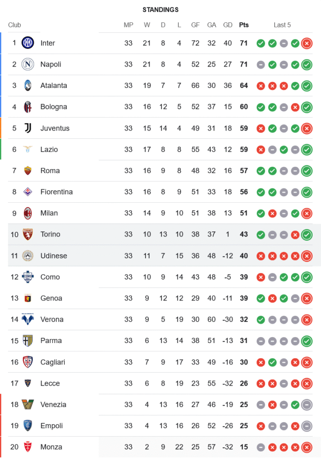Click the Inter club crest icon
Image resolution: width=321 pixels, height=463 pixels.
click(x=28, y=43)
